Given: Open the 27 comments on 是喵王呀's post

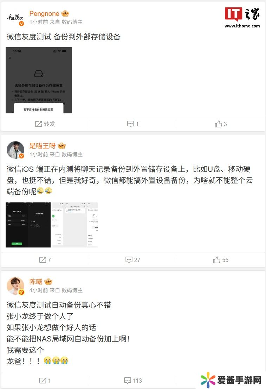Looking at the screenshot, I should tap(133, 260).
